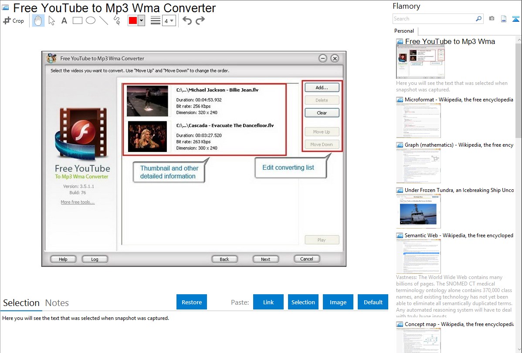Click the search magnifier icon
Image resolution: width=522 pixels, height=353 pixels.
(478, 19)
